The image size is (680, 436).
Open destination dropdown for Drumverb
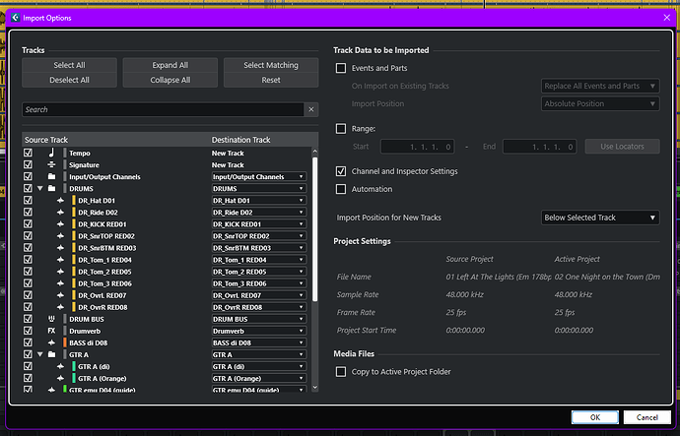(x=259, y=331)
